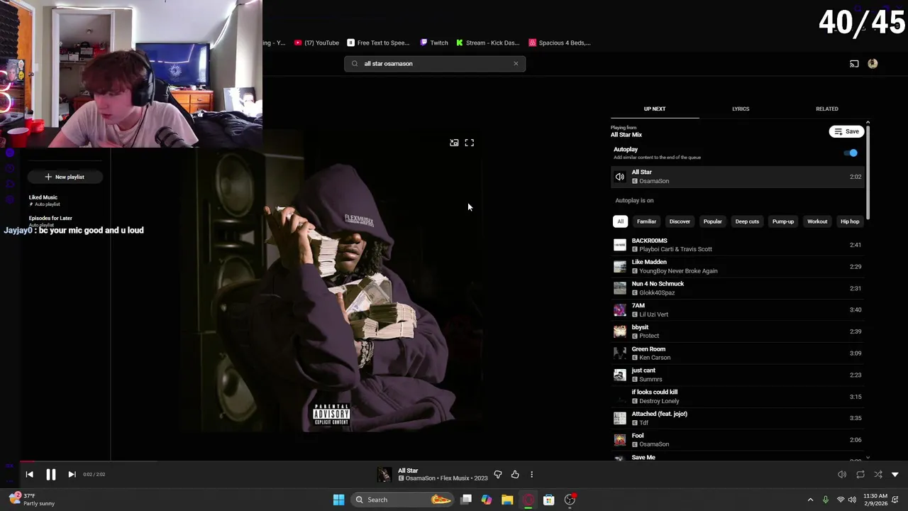Select the Popular filter chip
The image size is (908, 511).
click(712, 221)
